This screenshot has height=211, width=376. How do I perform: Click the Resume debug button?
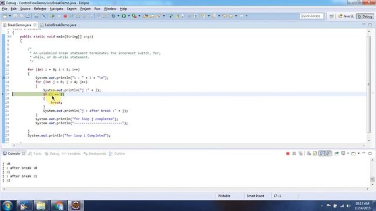tap(52, 16)
